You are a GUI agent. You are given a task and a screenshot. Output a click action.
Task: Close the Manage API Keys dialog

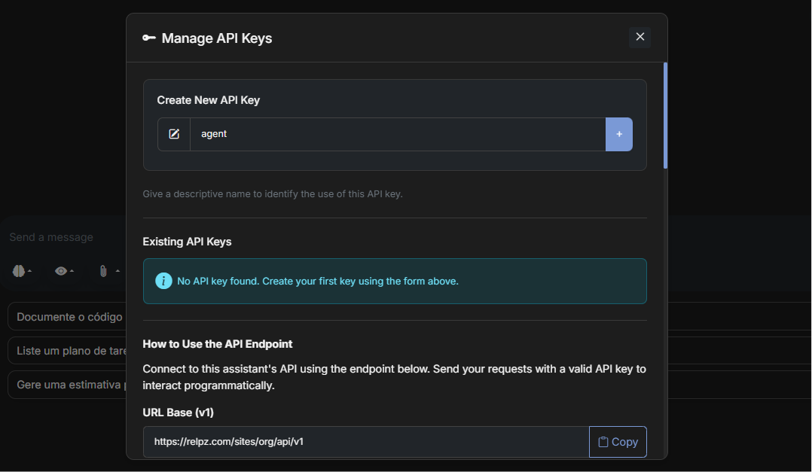[x=640, y=38]
